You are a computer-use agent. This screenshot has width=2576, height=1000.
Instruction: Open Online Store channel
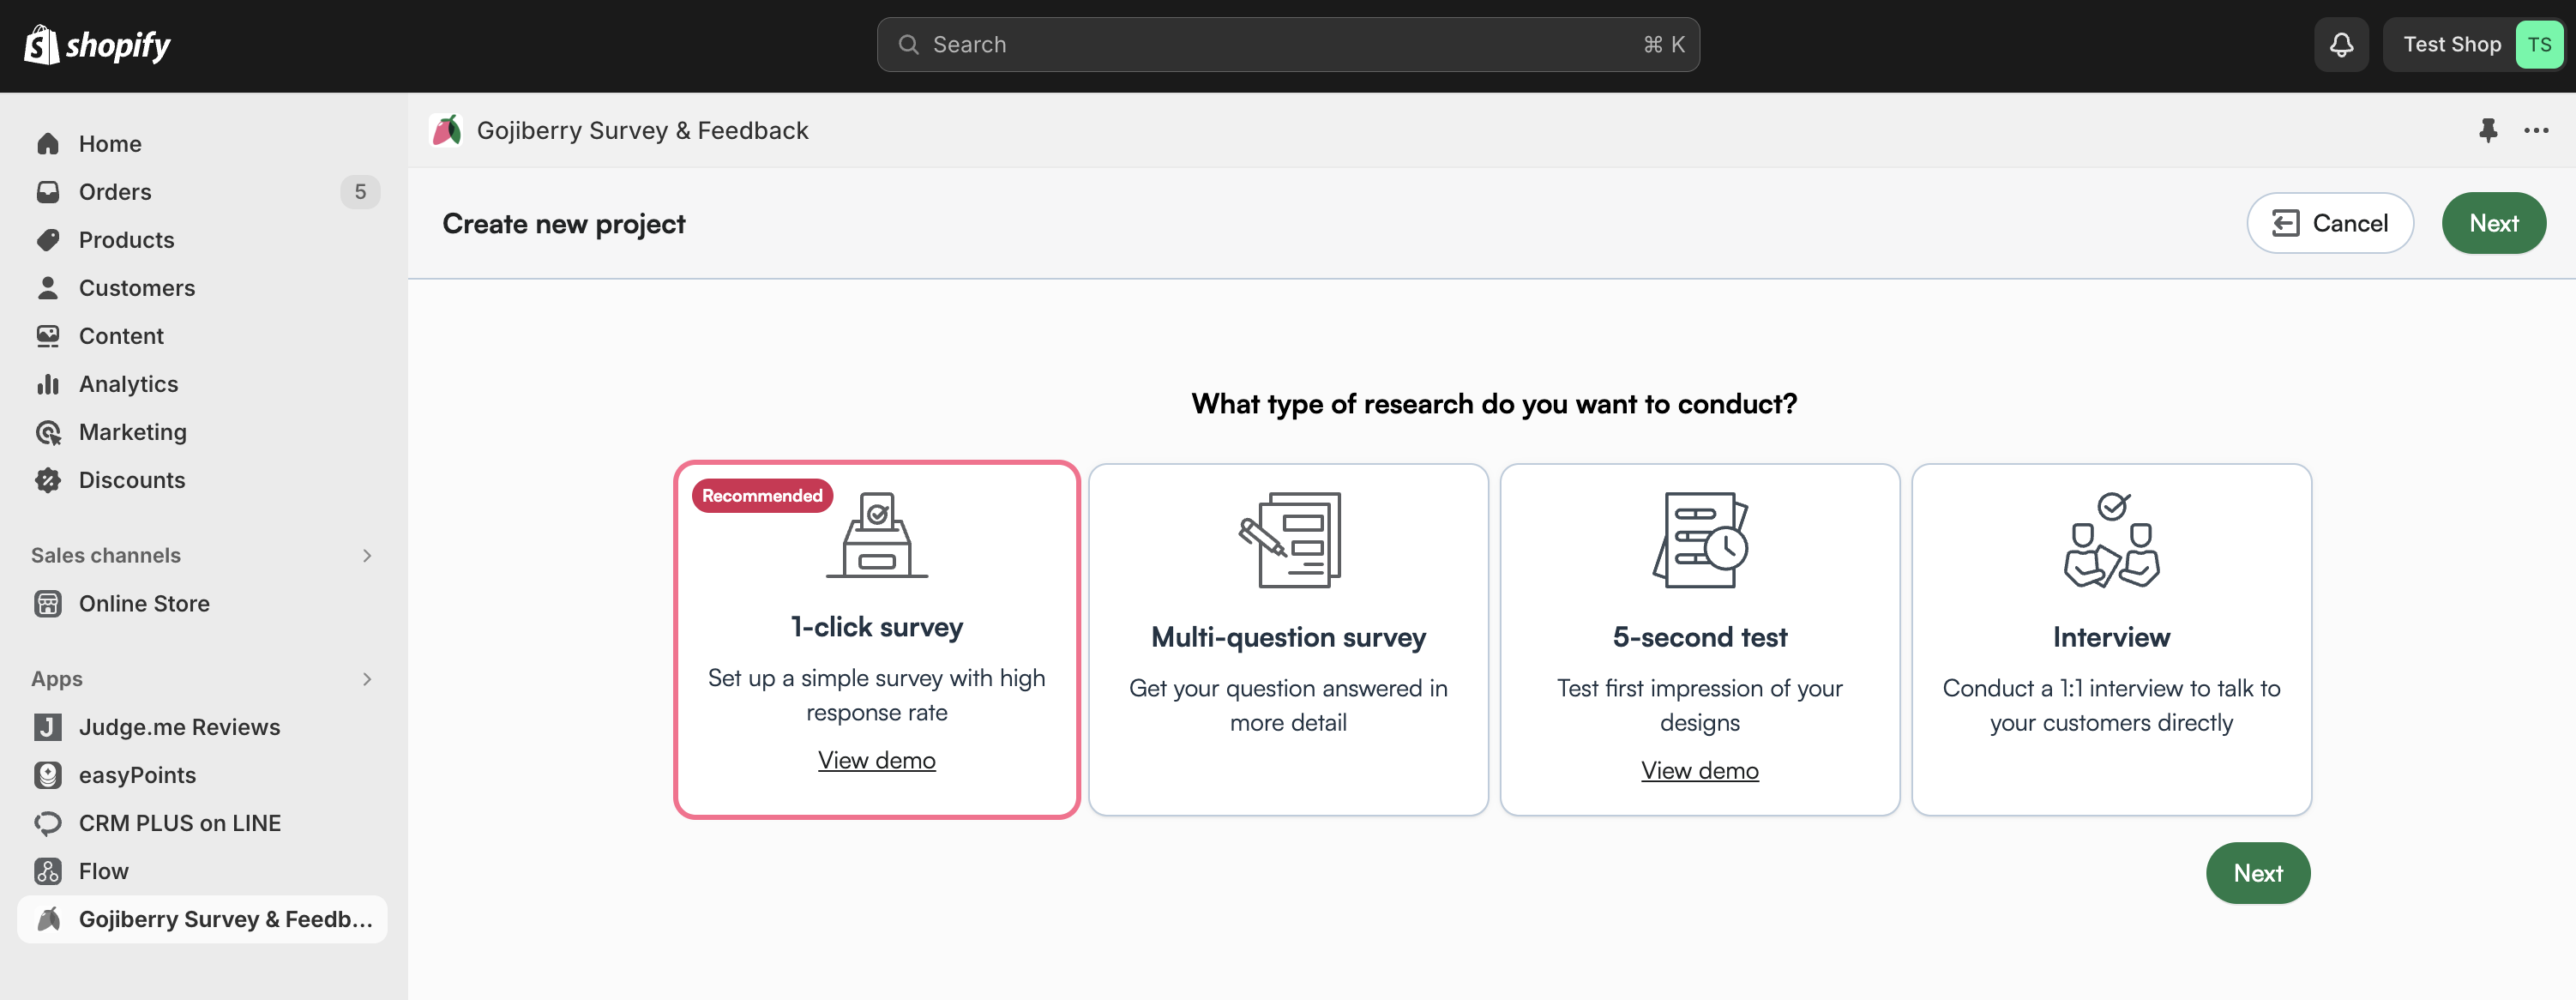[201, 604]
